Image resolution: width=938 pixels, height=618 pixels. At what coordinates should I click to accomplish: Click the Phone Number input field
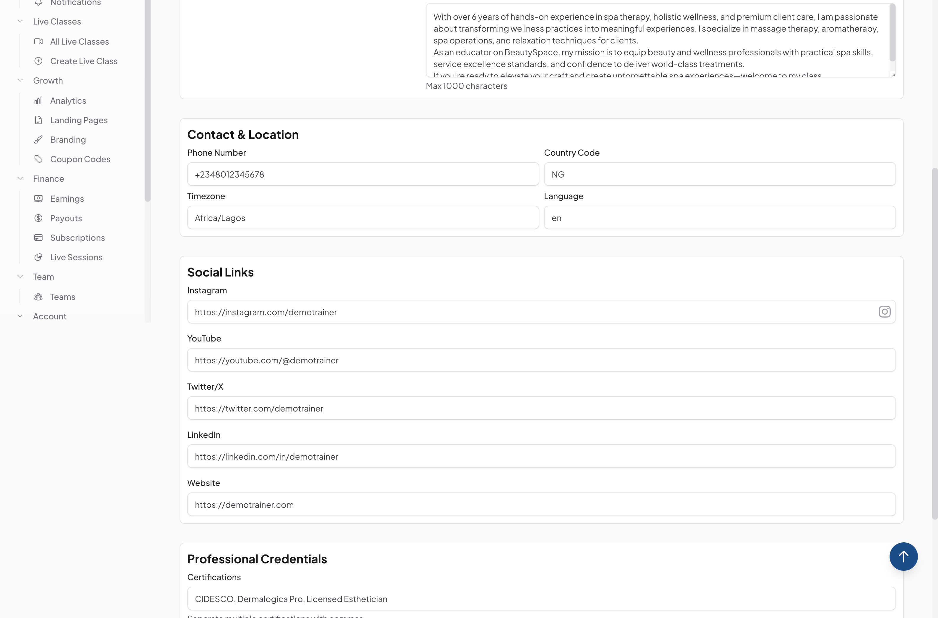click(x=363, y=174)
